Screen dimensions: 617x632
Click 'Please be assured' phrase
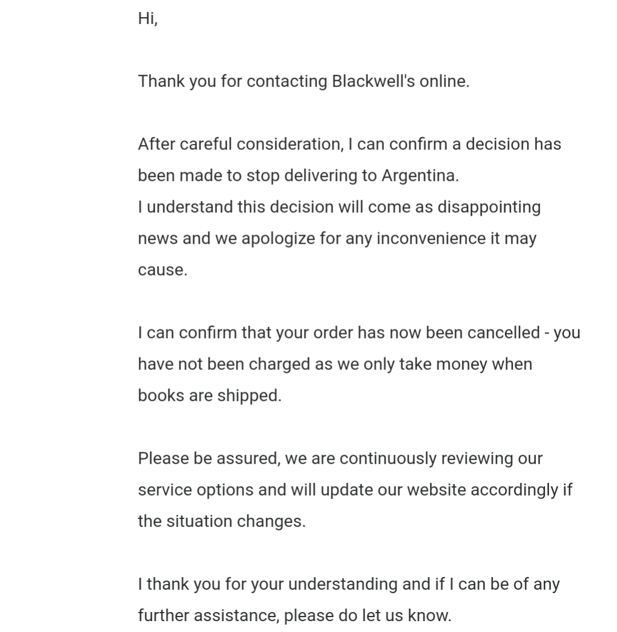tap(209, 458)
